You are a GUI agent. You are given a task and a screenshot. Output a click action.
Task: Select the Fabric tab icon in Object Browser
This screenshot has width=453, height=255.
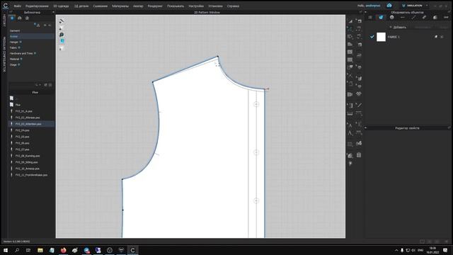[x=381, y=17]
